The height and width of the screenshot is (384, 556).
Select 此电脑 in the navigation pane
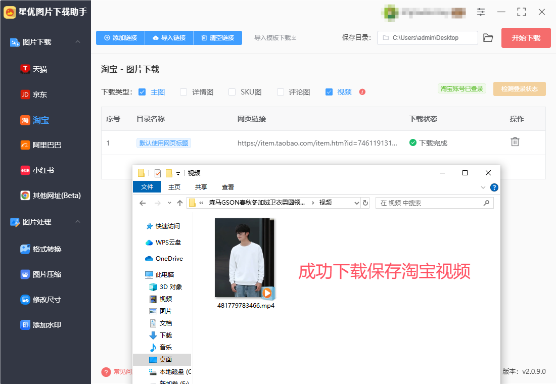160,274
